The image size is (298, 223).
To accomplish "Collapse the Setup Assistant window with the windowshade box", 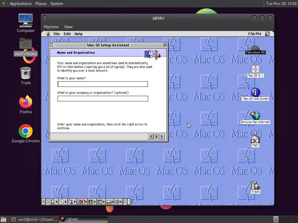I will tap(165, 45).
